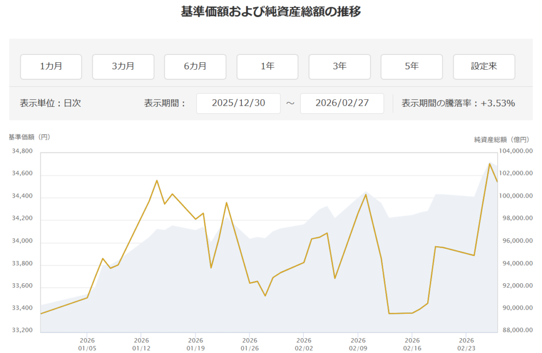Click the end date field 2026/02/27
The width and height of the screenshot is (542, 353).
(x=342, y=103)
